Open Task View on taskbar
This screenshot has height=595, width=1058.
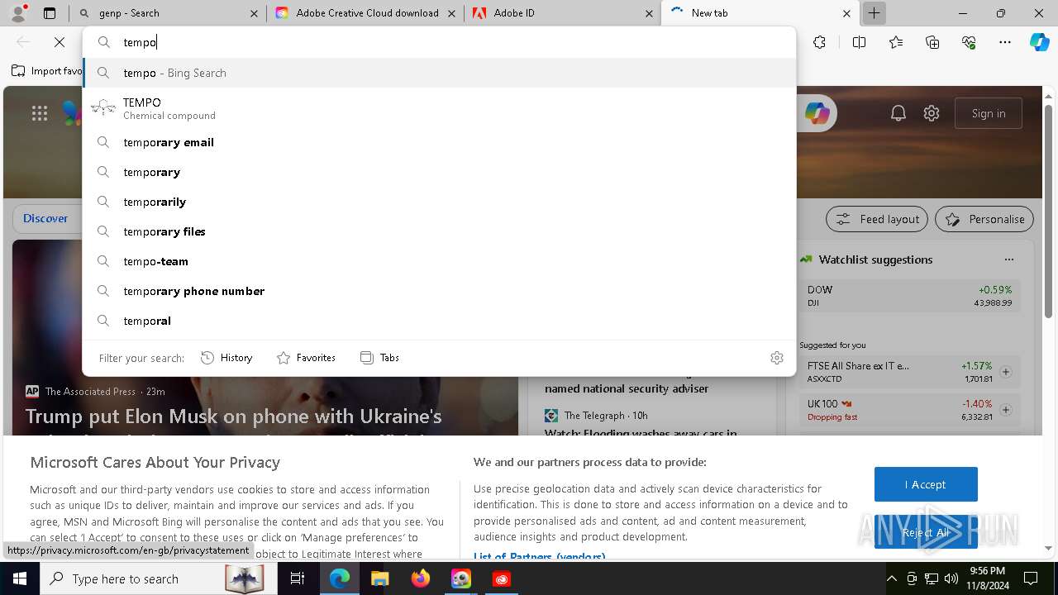(x=298, y=578)
